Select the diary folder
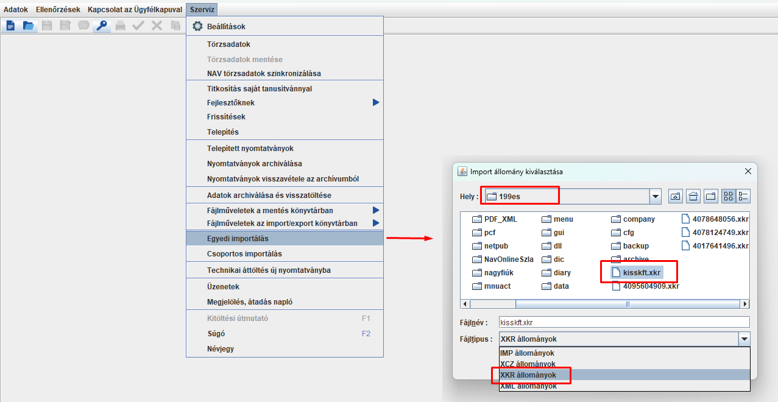Screen dimensions: 778x402 coord(557,273)
